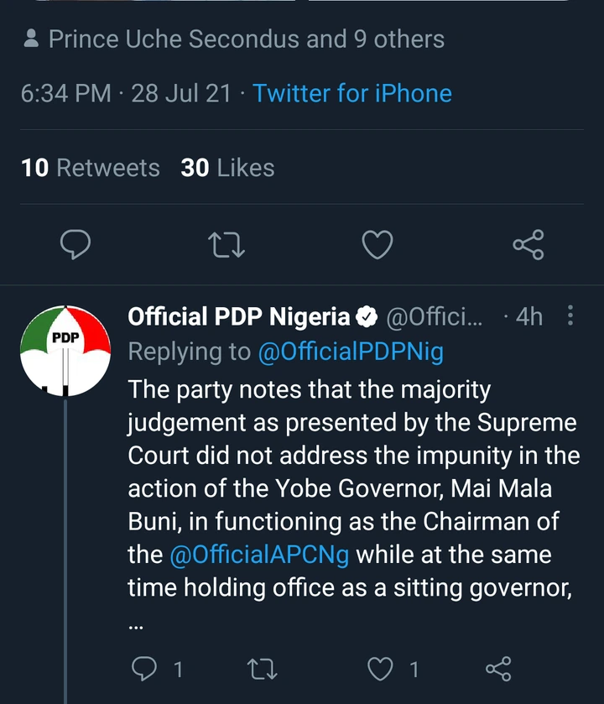Like the Official PDP Nigeria reply
The width and height of the screenshot is (604, 704).
coord(382,669)
